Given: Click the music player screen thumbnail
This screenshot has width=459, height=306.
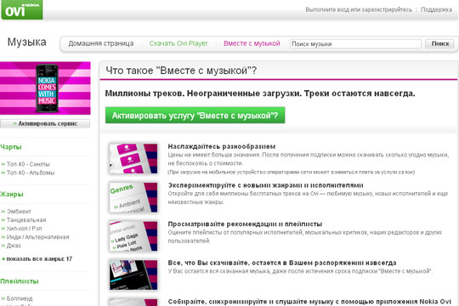Looking at the screenshot, I should point(133,275).
